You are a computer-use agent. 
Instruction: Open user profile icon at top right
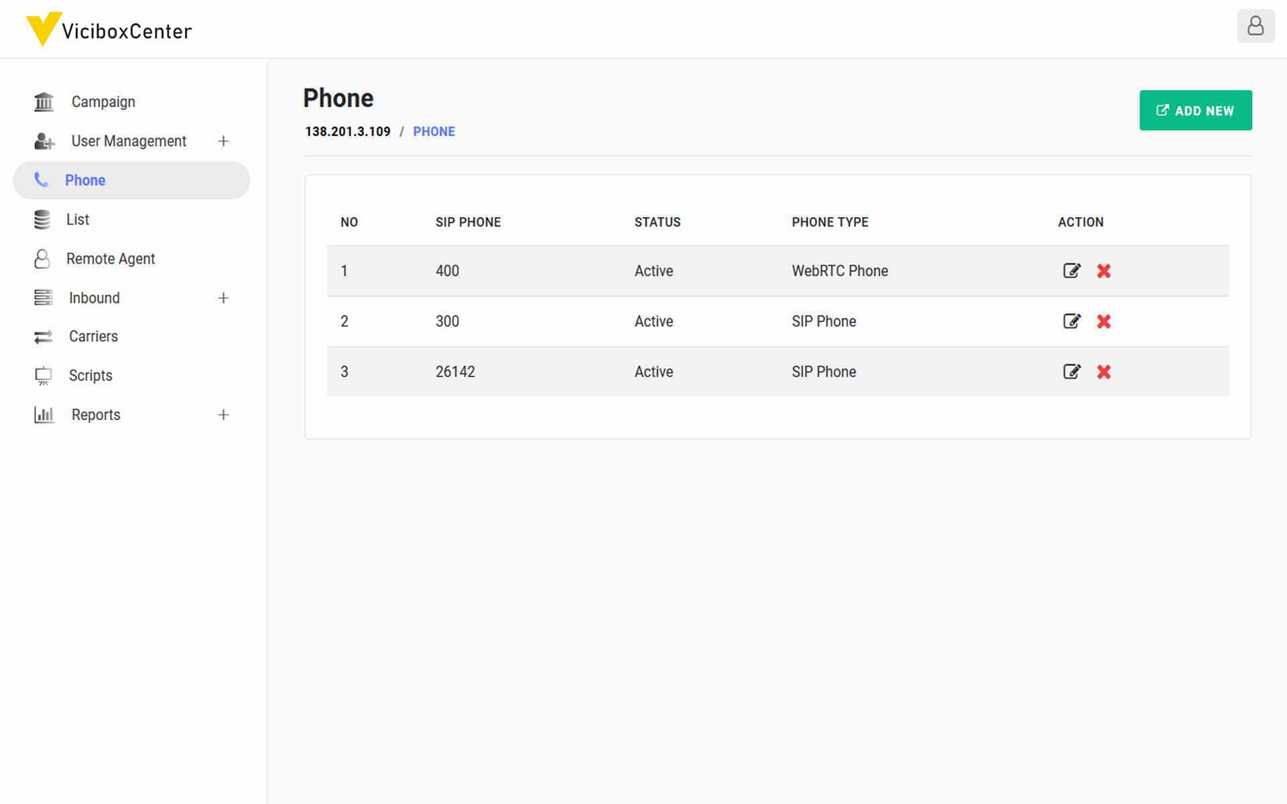point(1255,27)
